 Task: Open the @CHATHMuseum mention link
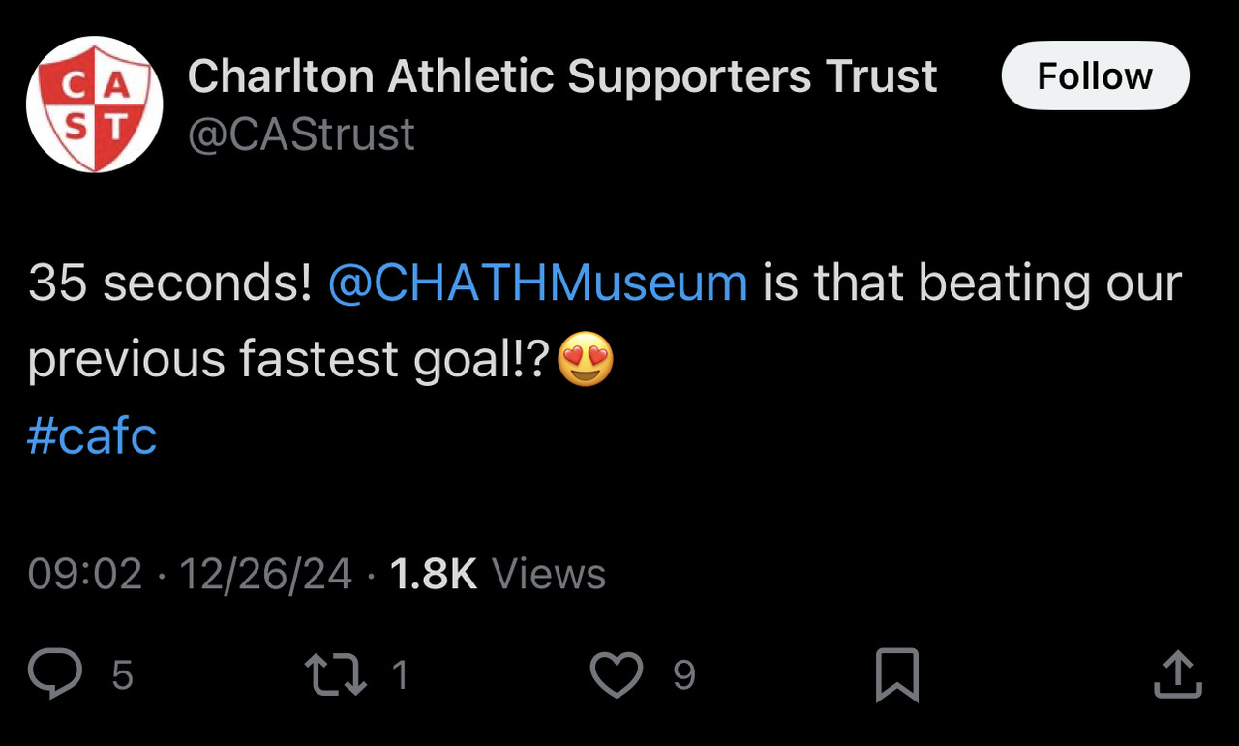(537, 283)
